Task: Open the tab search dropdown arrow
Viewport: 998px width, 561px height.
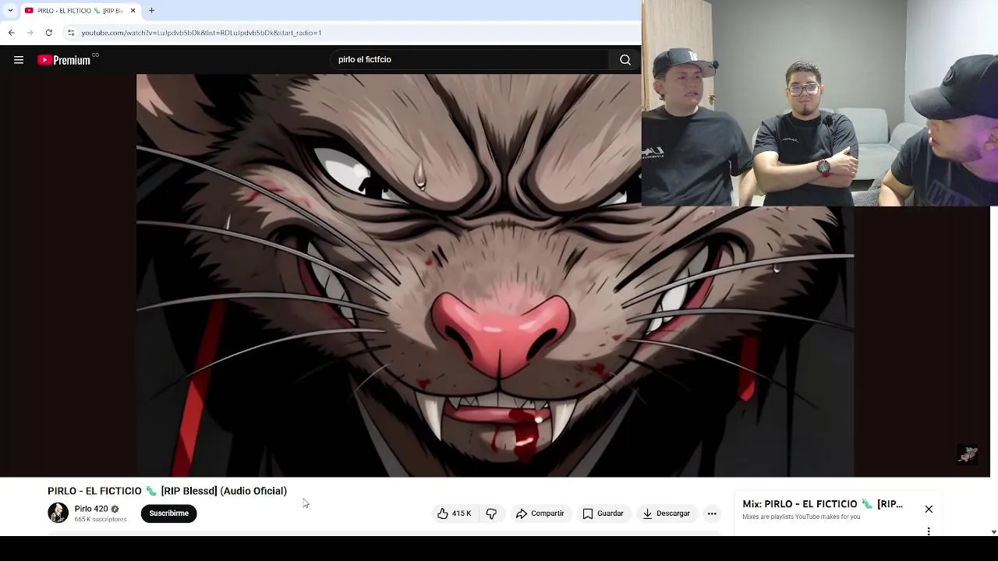Action: click(x=10, y=11)
